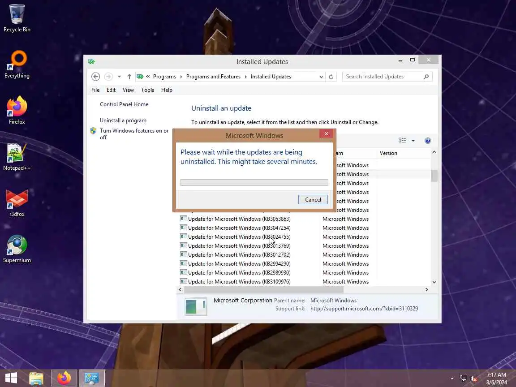Click the forward navigation arrow

[108, 77]
